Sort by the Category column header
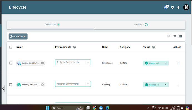This screenshot has width=192, height=110. [125, 47]
